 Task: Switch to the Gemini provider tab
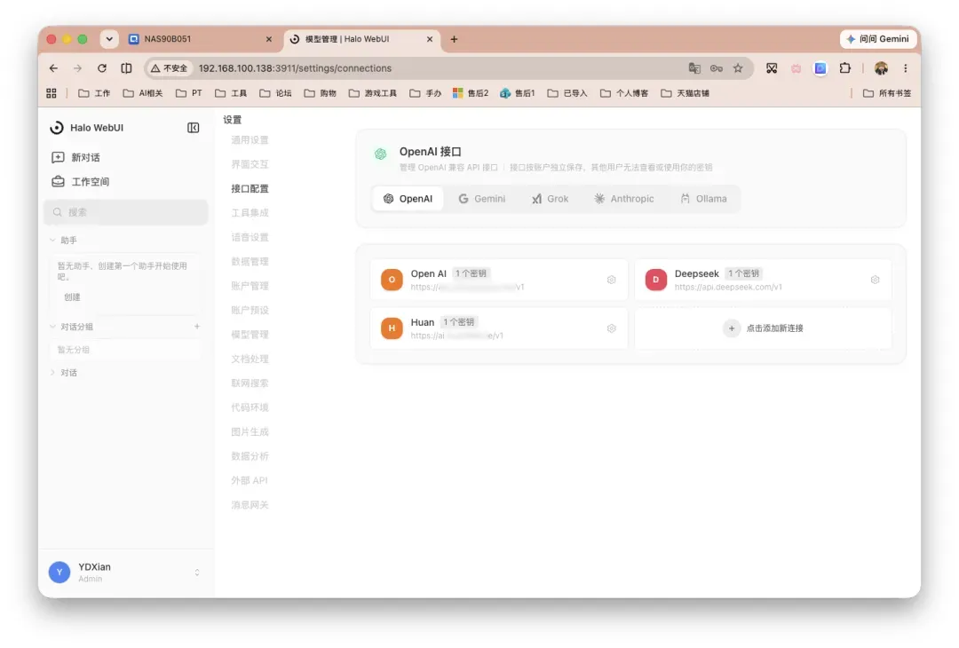point(482,199)
